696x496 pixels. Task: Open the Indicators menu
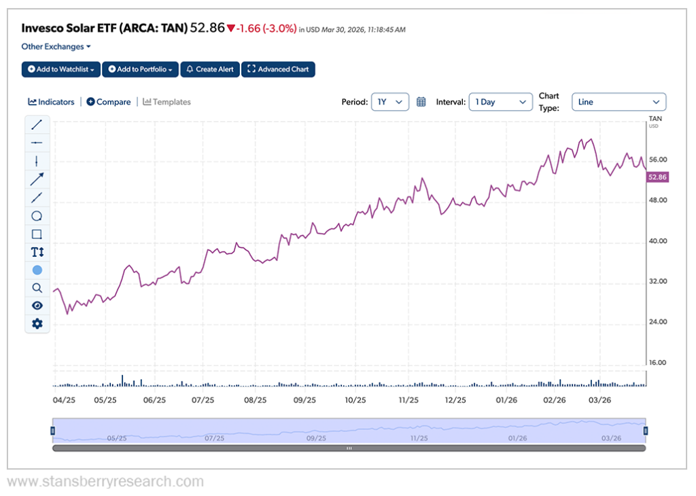51,102
